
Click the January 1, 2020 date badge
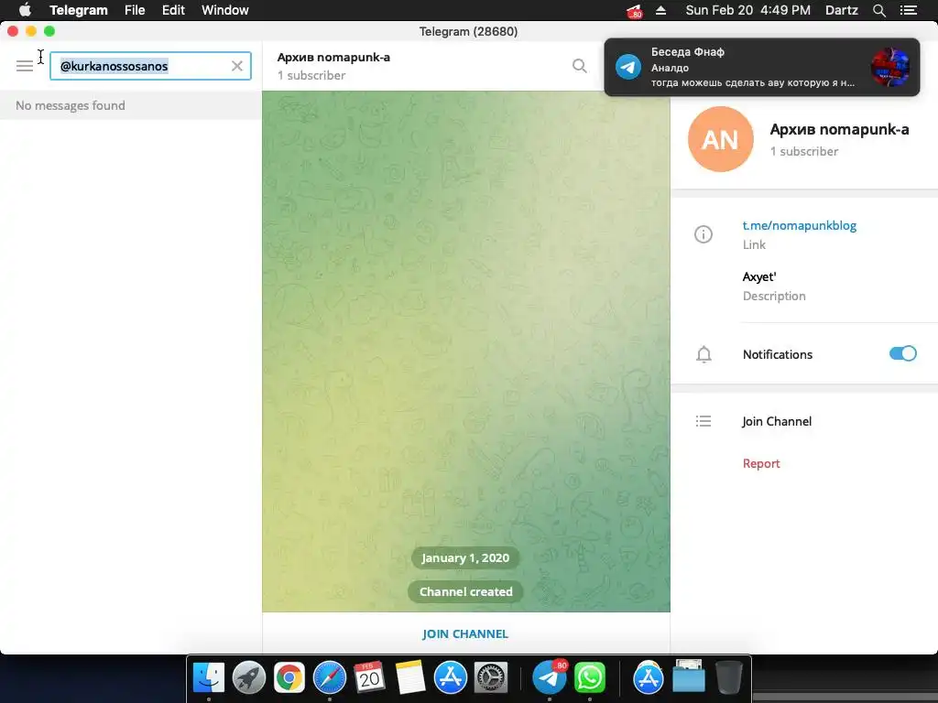[x=465, y=557]
